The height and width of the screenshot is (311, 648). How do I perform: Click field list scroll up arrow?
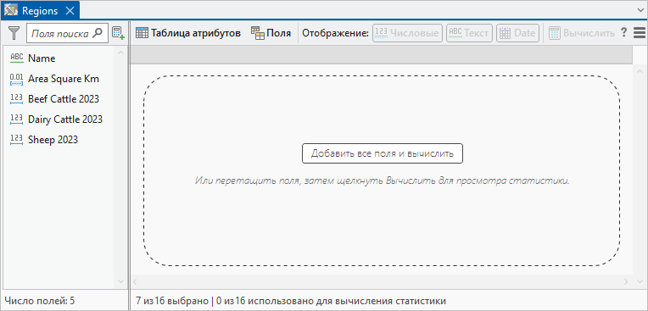(x=120, y=53)
